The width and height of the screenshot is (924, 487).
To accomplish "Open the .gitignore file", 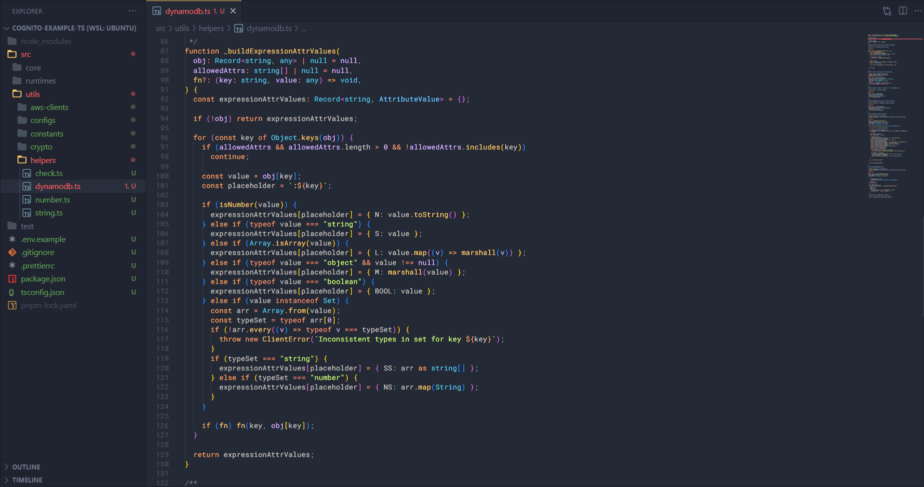I will [38, 252].
